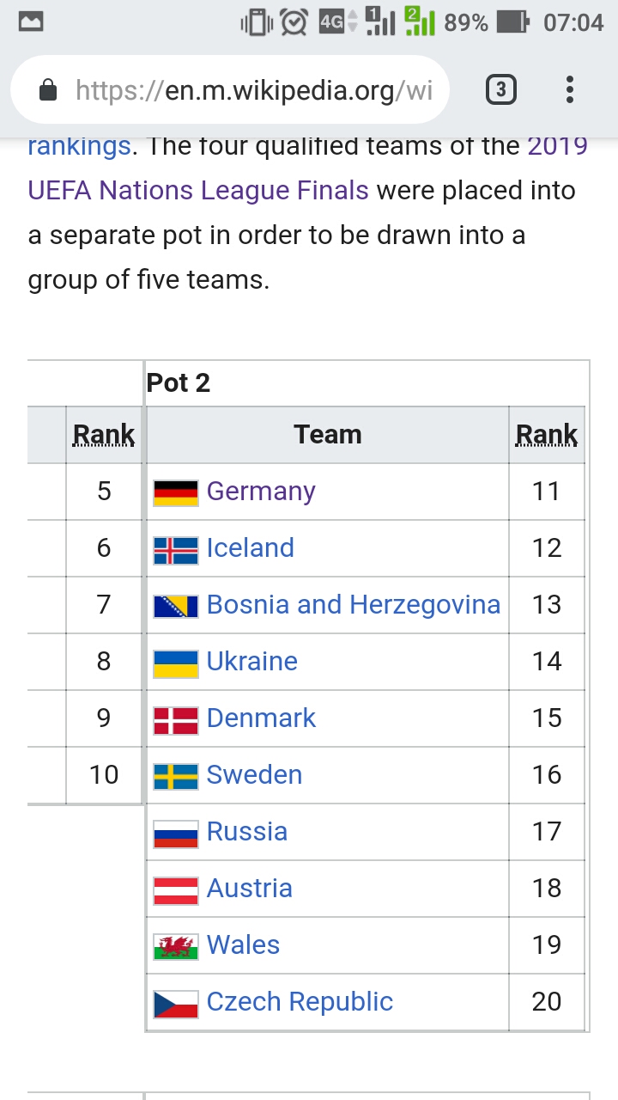Tap the alarm clock status icon

click(x=294, y=22)
